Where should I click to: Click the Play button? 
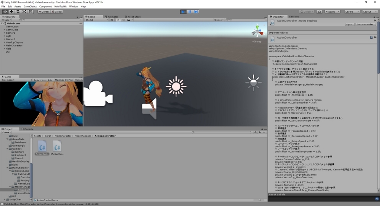[x=183, y=12]
